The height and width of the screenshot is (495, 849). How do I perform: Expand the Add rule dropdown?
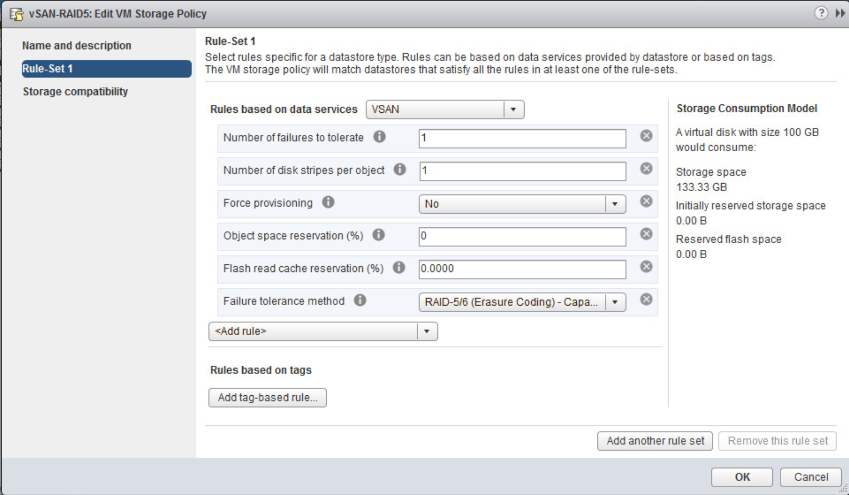[x=427, y=331]
